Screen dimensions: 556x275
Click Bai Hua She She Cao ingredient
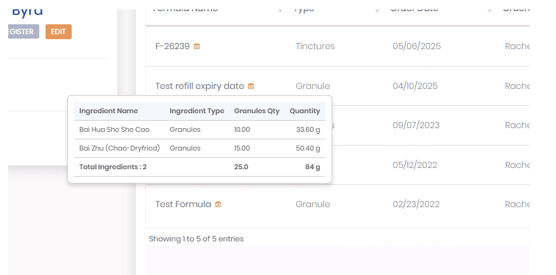coord(114,129)
